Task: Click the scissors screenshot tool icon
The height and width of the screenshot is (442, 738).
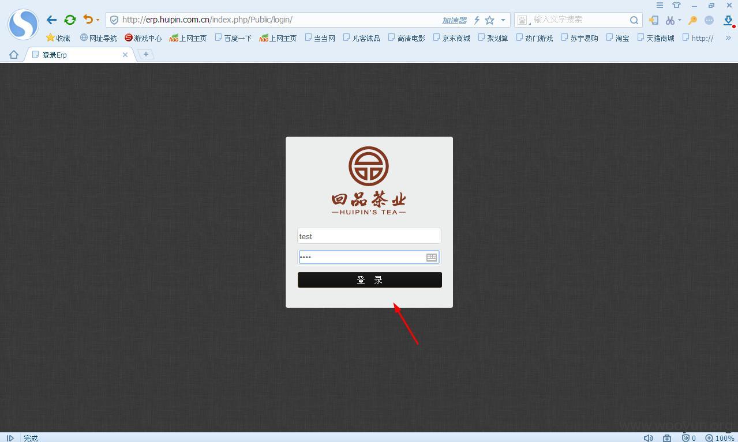Action: pos(669,20)
